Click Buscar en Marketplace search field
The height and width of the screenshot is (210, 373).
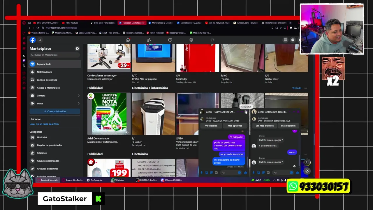tap(55, 55)
